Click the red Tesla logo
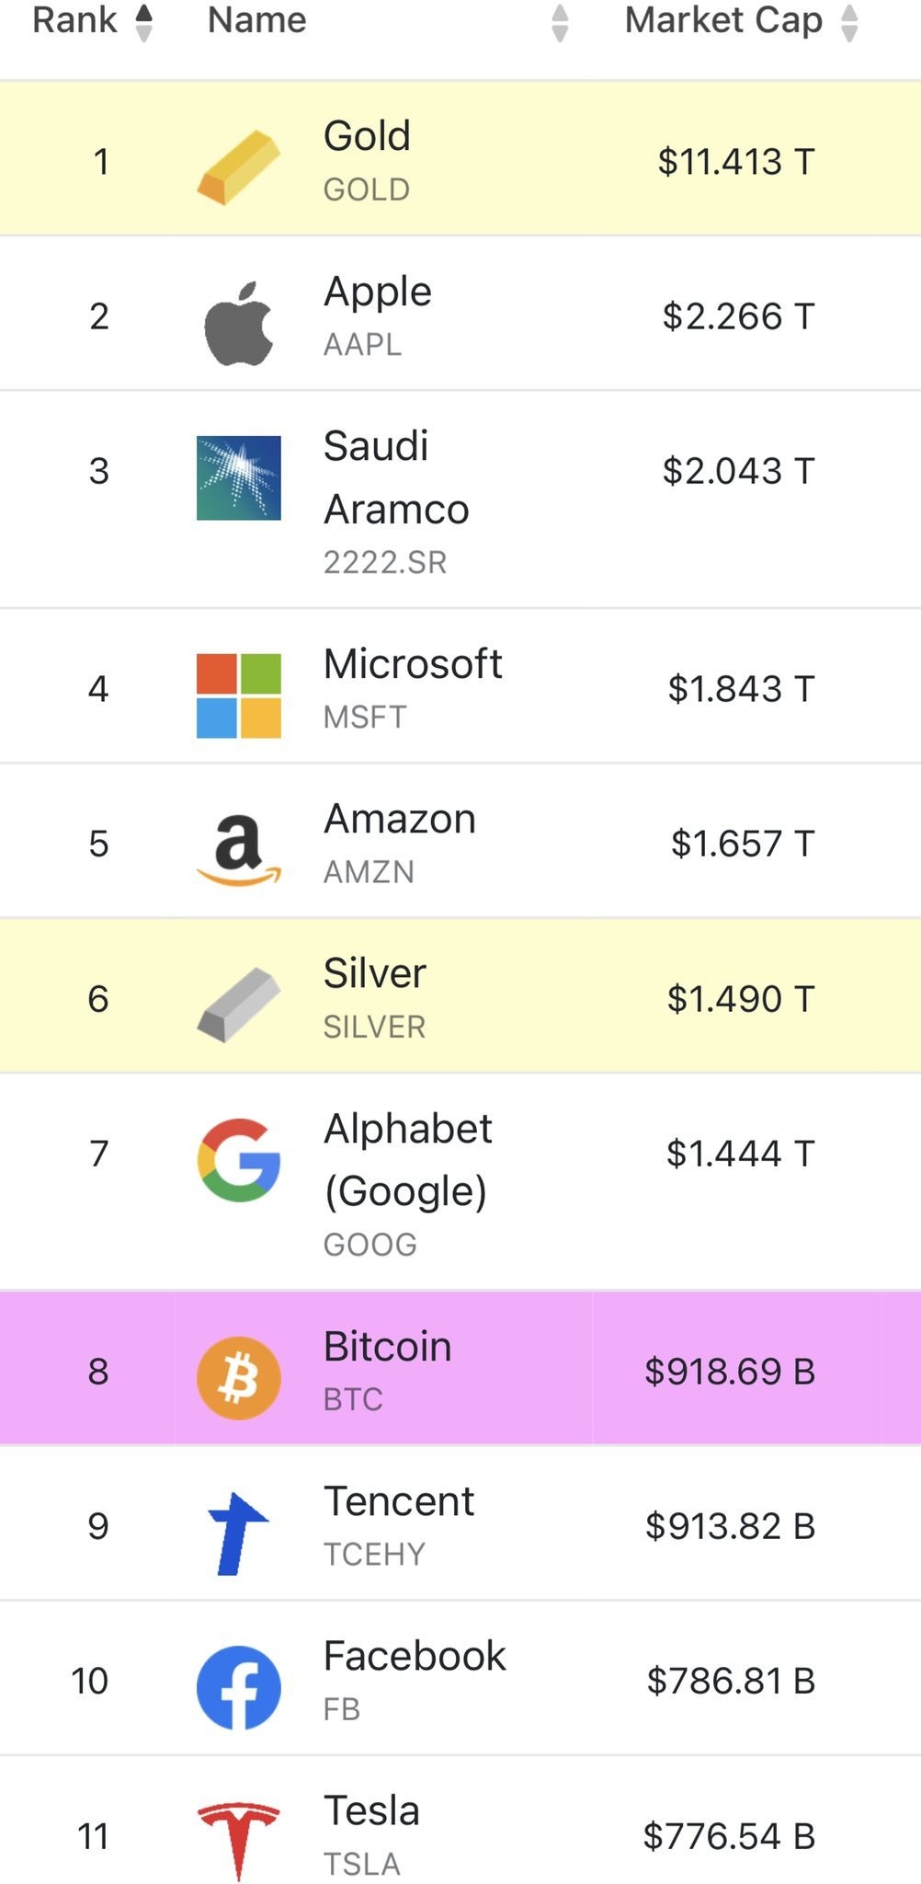Image resolution: width=921 pixels, height=1884 pixels. point(238,1840)
